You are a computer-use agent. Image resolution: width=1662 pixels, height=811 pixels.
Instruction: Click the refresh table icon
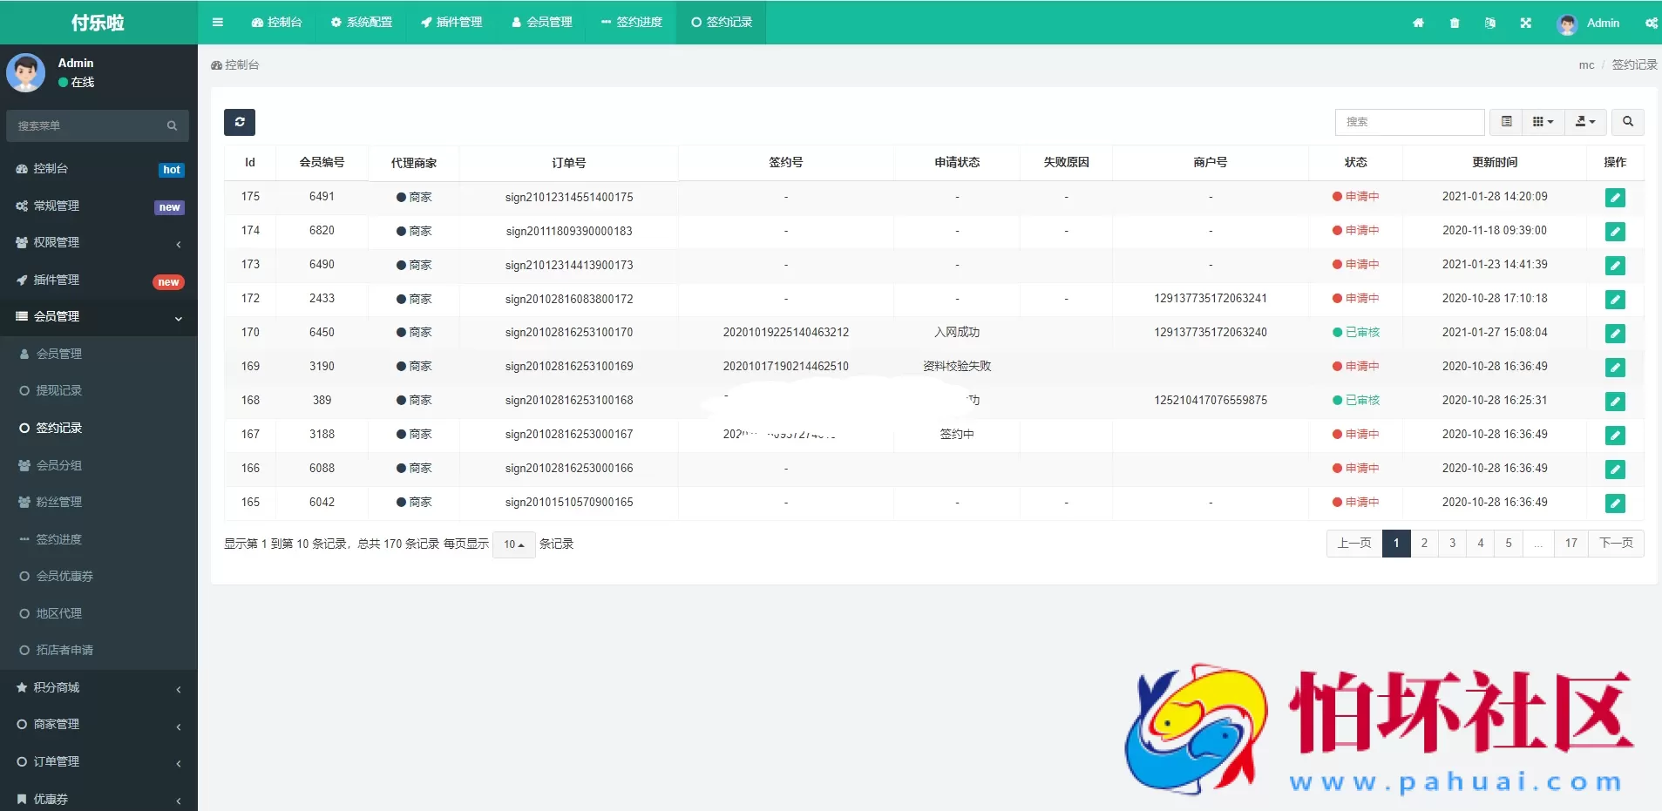[239, 122]
